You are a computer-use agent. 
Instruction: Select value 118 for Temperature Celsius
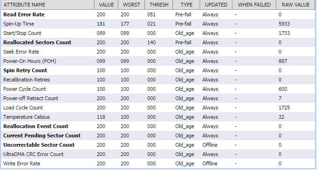coord(101,117)
